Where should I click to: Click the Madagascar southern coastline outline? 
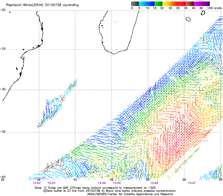coord(114,54)
